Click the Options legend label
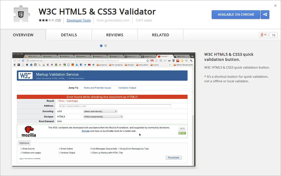Screen dimensions: 281x176 pos(24,143)
